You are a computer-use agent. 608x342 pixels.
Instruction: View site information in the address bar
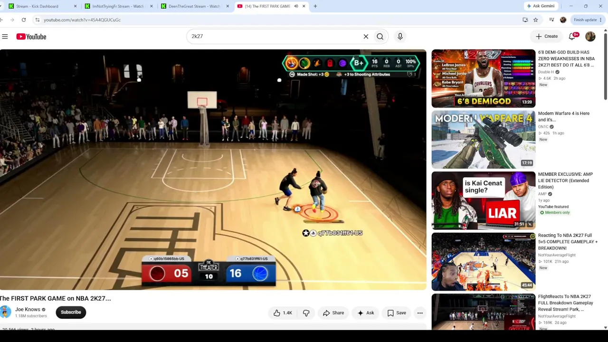click(37, 20)
